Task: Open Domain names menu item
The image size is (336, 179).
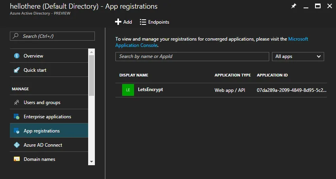Action: 49,159
